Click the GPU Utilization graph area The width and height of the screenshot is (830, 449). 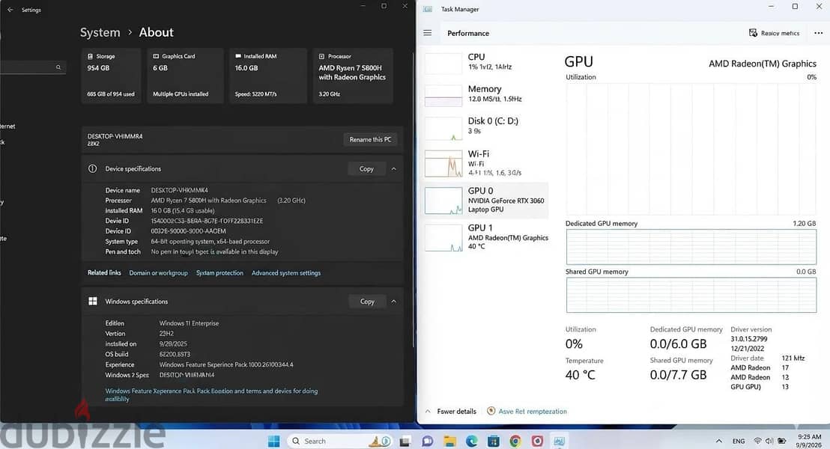point(691,149)
